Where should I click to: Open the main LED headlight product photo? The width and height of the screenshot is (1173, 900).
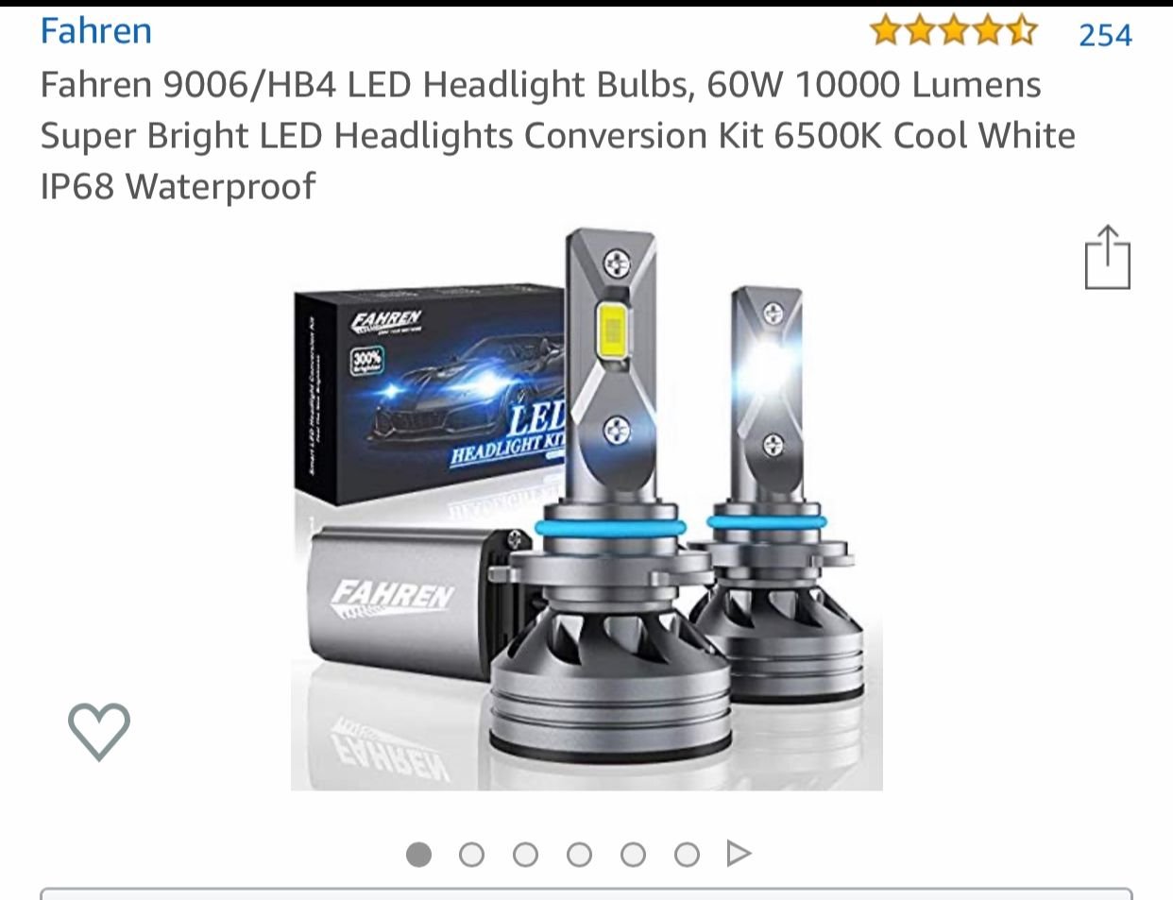[586, 508]
